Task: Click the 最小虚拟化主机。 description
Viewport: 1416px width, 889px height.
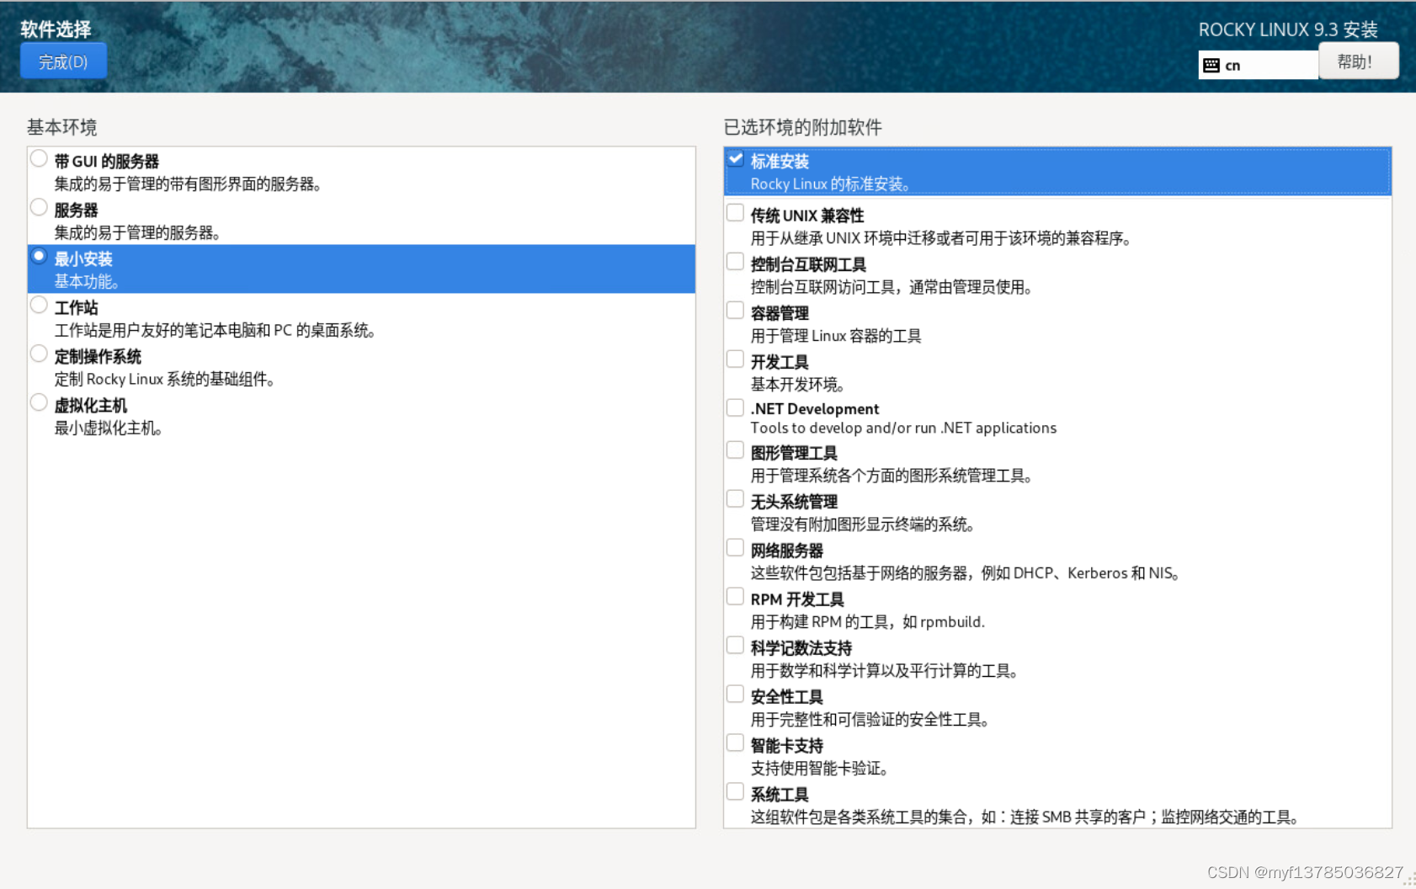Action: point(109,428)
